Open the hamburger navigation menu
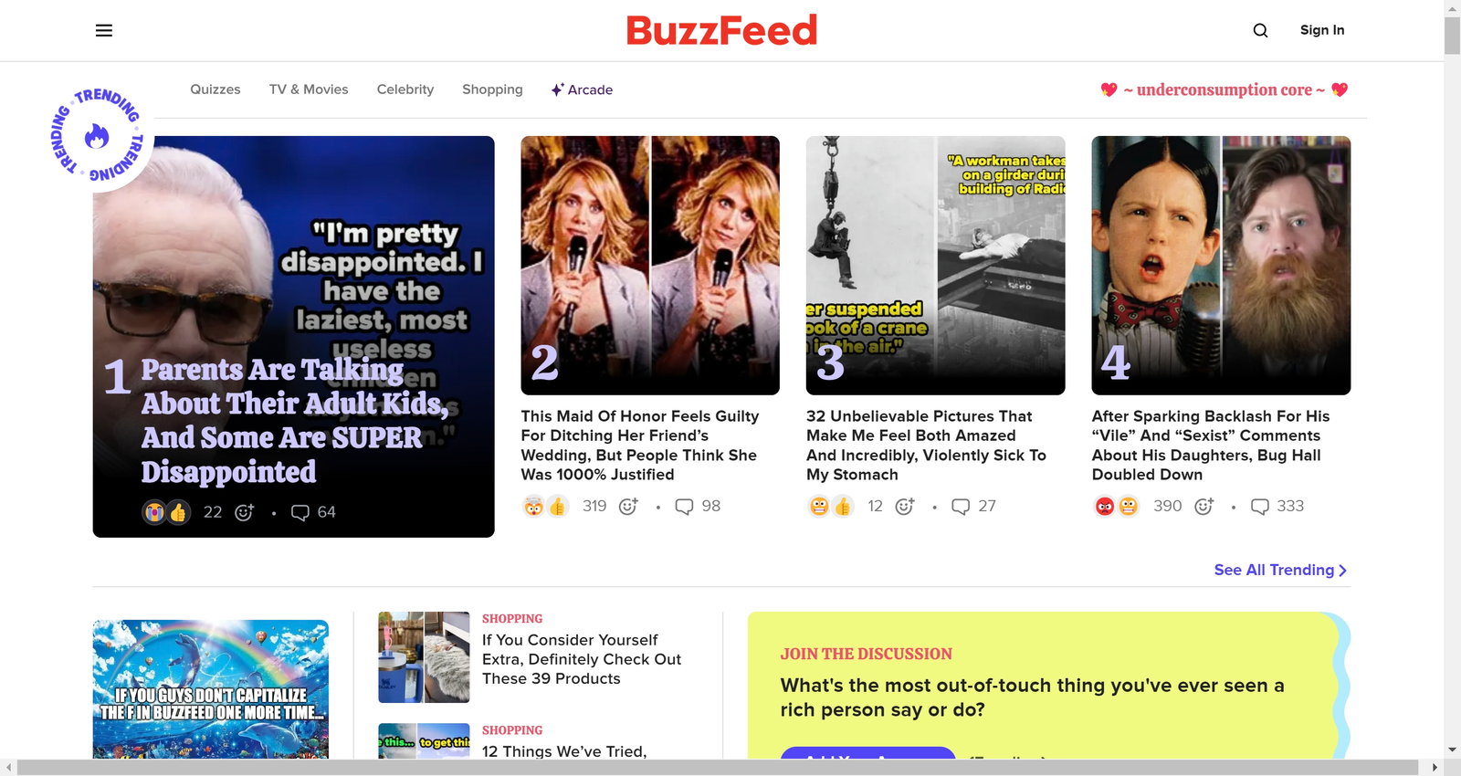 (x=104, y=30)
